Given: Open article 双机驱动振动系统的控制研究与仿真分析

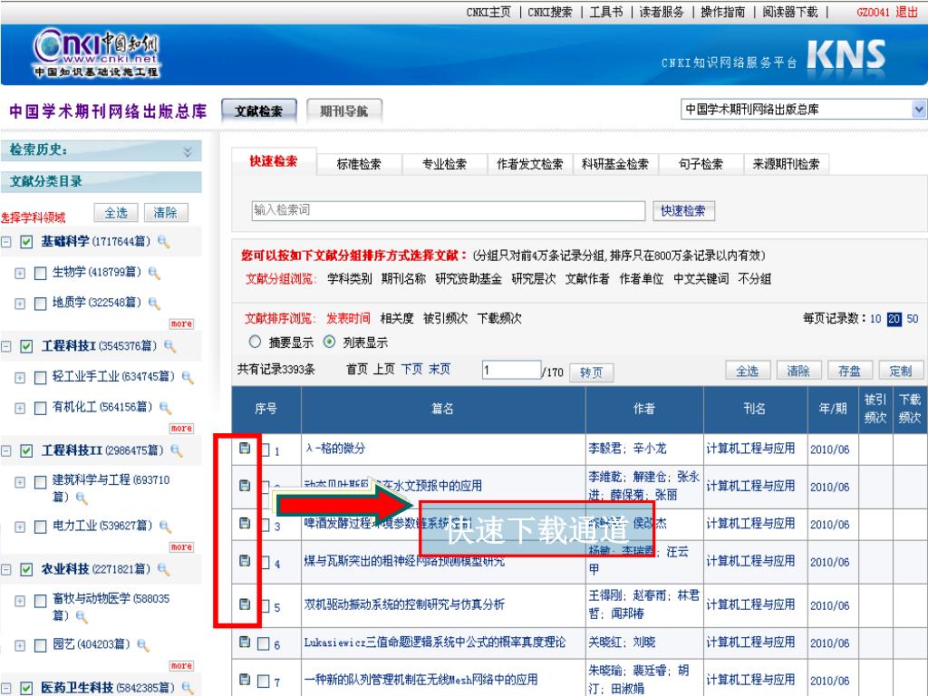Looking at the screenshot, I should point(404,604).
